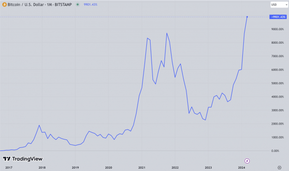Click the 5000.00% scale label
Viewport: 289px width, 171px height.
(x=277, y=83)
